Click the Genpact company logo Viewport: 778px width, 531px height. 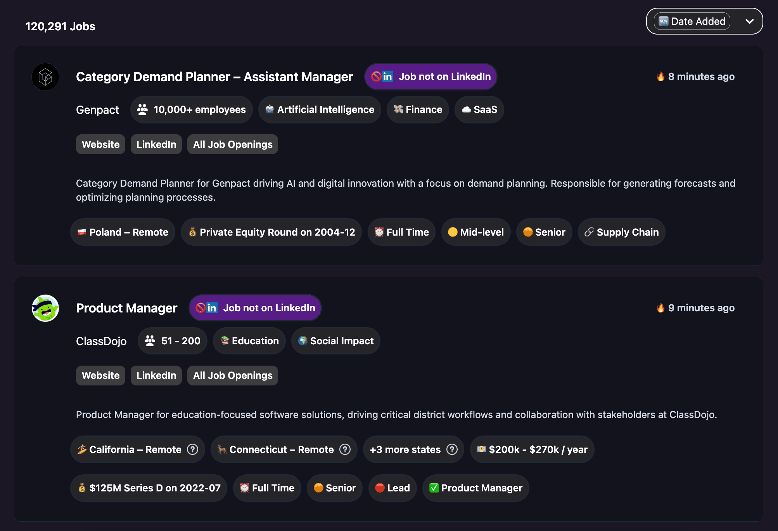pos(45,77)
